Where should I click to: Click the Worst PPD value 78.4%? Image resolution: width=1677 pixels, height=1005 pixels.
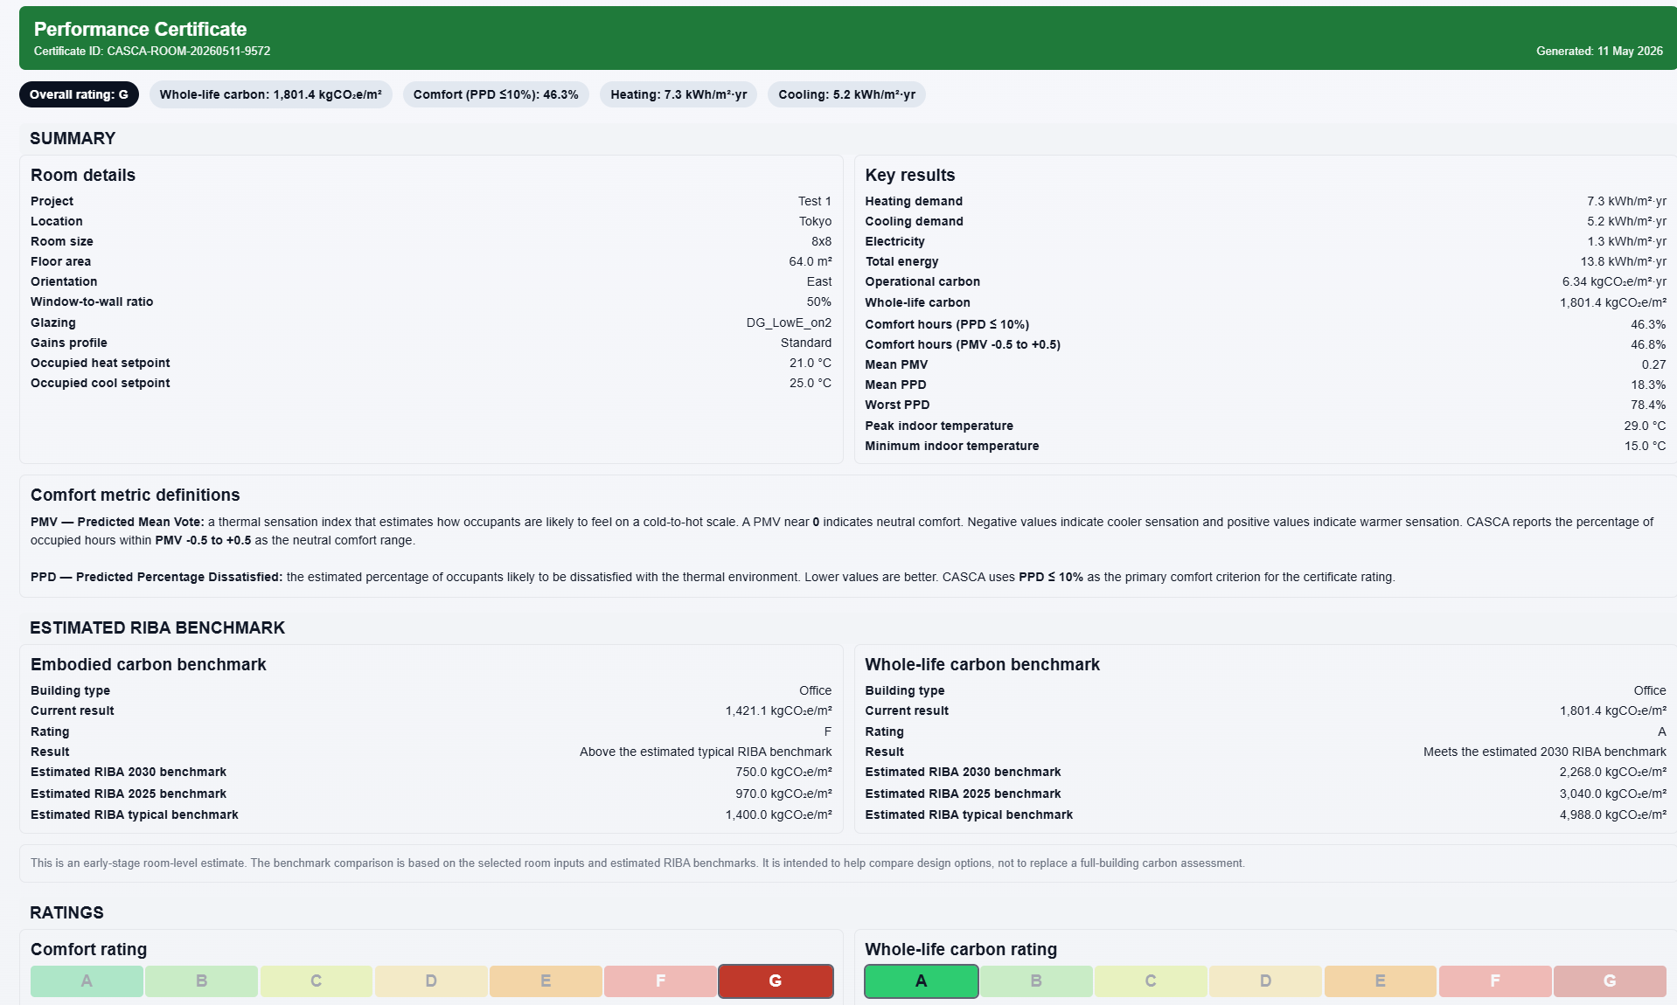coord(1648,405)
